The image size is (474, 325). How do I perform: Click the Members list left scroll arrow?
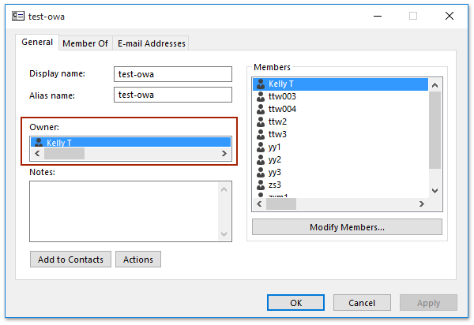pyautogui.click(x=259, y=204)
